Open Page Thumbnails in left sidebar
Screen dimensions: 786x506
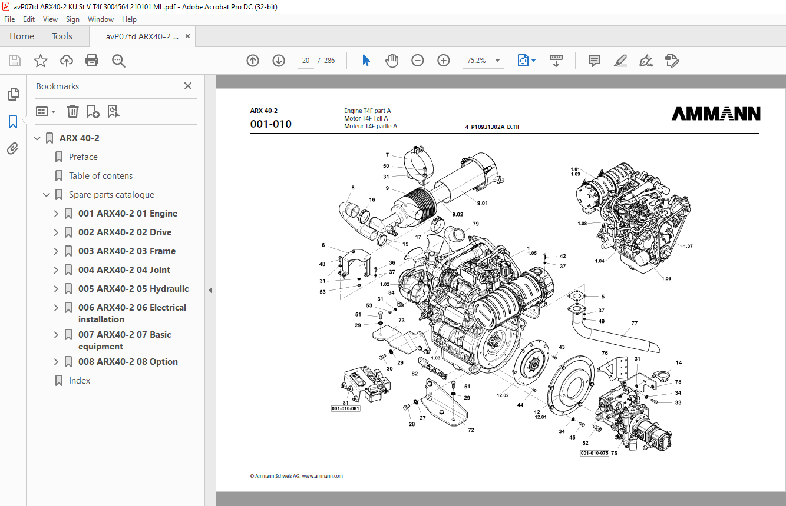(x=13, y=94)
